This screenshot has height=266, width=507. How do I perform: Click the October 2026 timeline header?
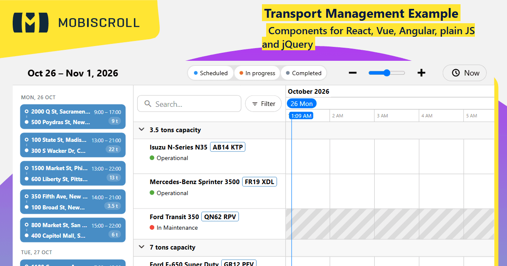(308, 91)
